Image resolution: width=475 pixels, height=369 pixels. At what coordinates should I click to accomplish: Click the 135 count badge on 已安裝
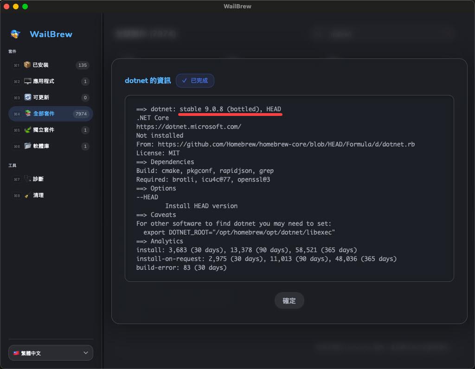pos(83,65)
